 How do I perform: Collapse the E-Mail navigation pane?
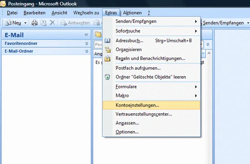pos(86,34)
